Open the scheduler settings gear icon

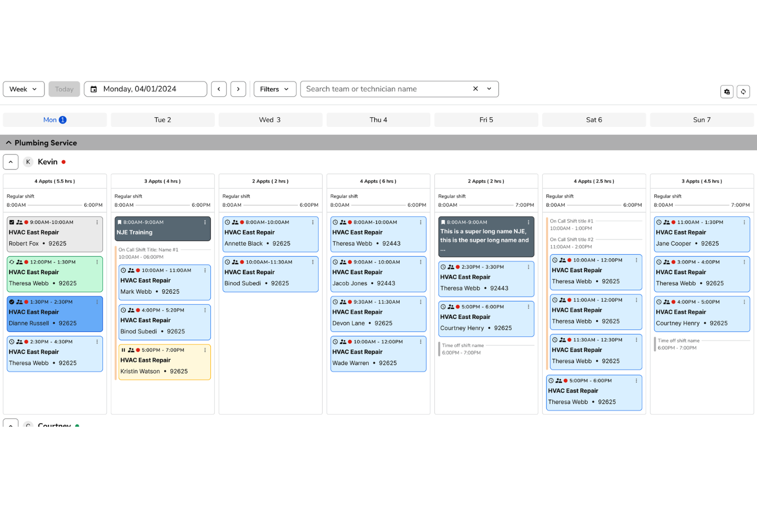(x=727, y=92)
